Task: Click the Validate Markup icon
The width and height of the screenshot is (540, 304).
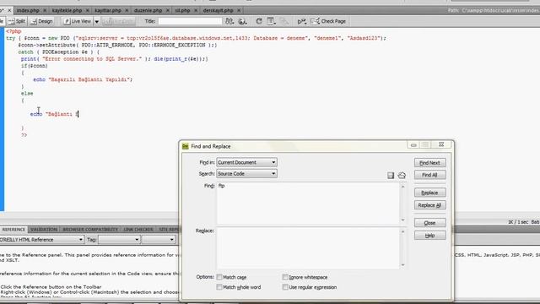Action: (302, 21)
